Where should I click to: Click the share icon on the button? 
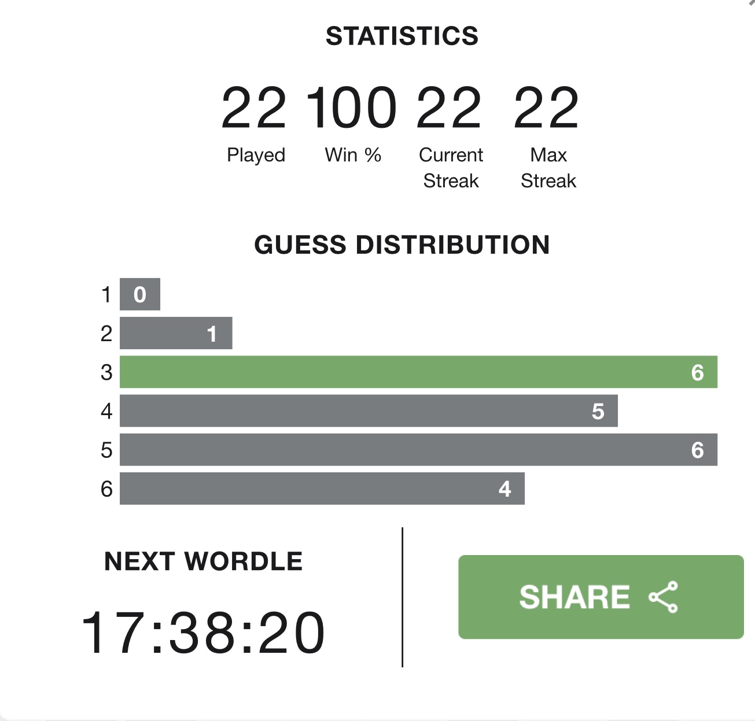[663, 597]
